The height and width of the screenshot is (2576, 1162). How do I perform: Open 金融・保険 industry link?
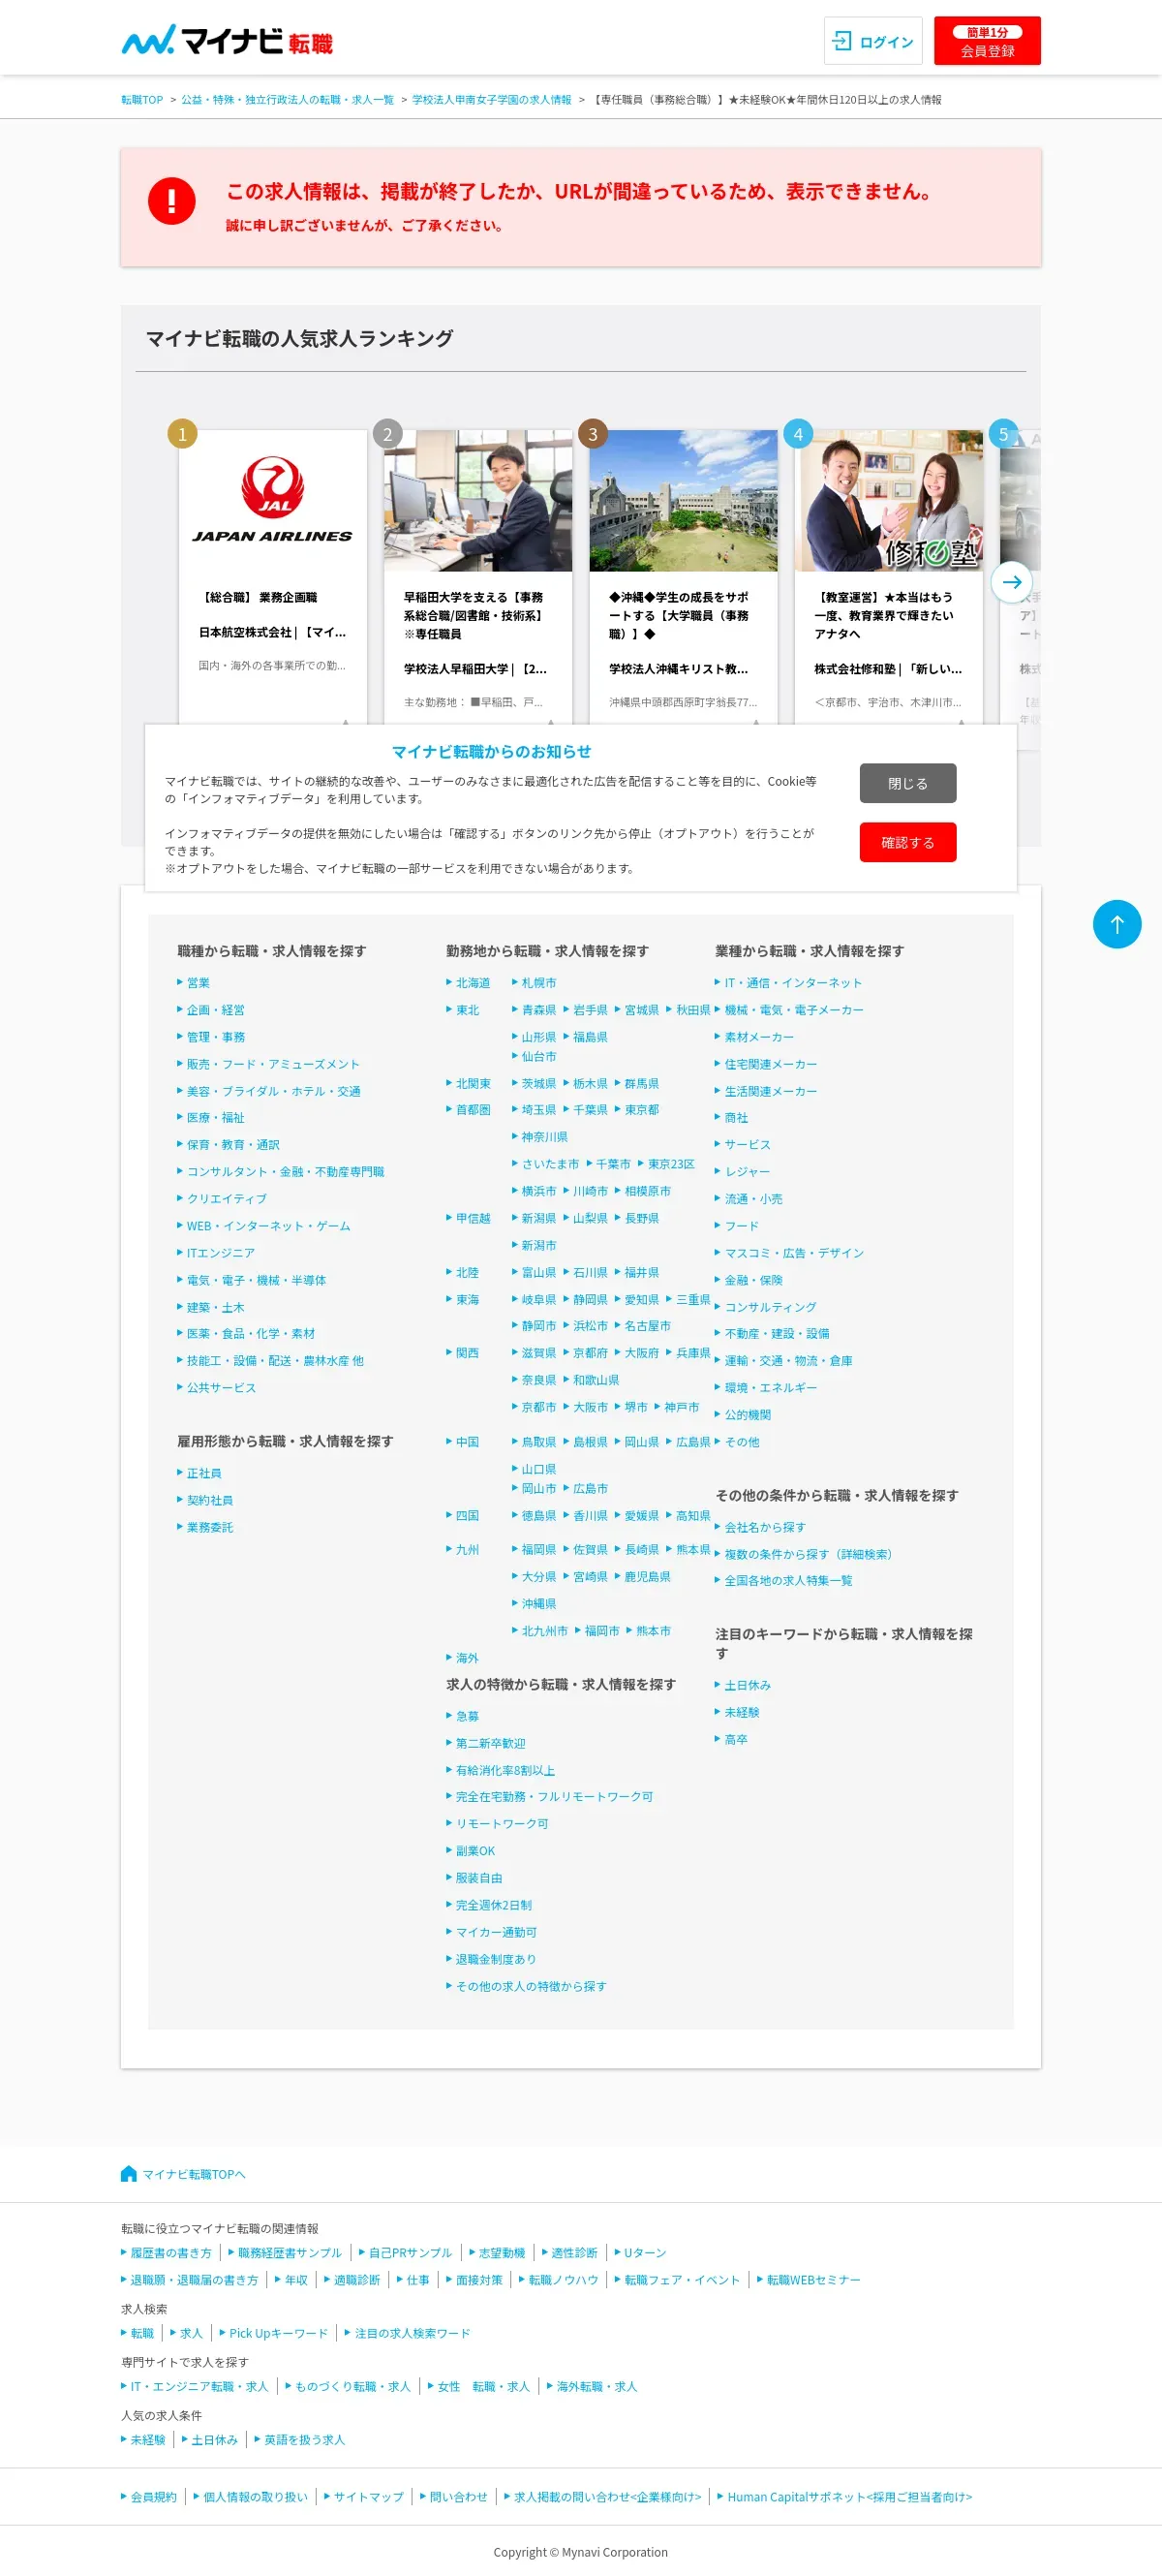tap(753, 1280)
